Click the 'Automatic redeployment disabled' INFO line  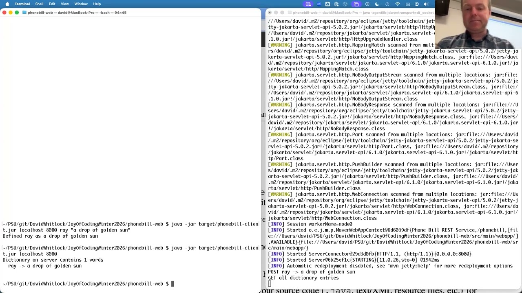point(390,266)
